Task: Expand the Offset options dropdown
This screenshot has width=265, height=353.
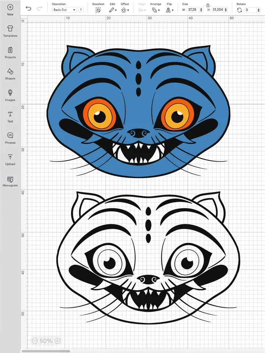Action: 125,10
